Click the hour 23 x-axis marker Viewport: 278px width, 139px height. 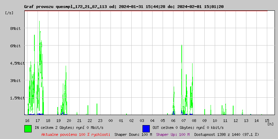pos(100,120)
